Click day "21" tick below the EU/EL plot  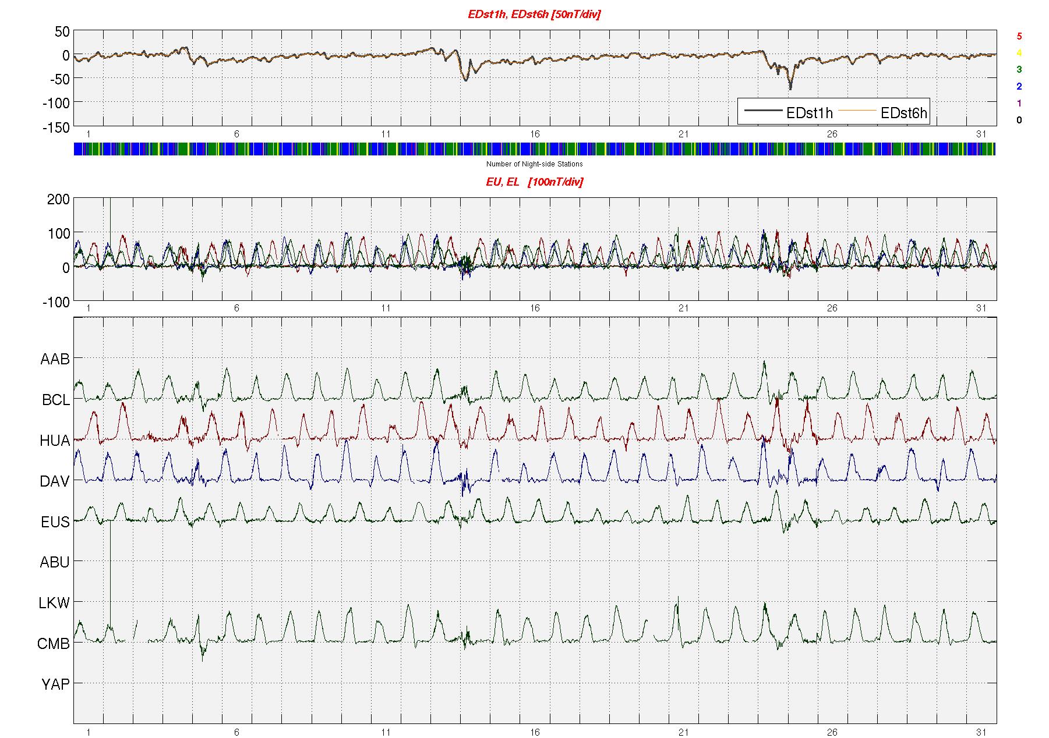click(683, 308)
